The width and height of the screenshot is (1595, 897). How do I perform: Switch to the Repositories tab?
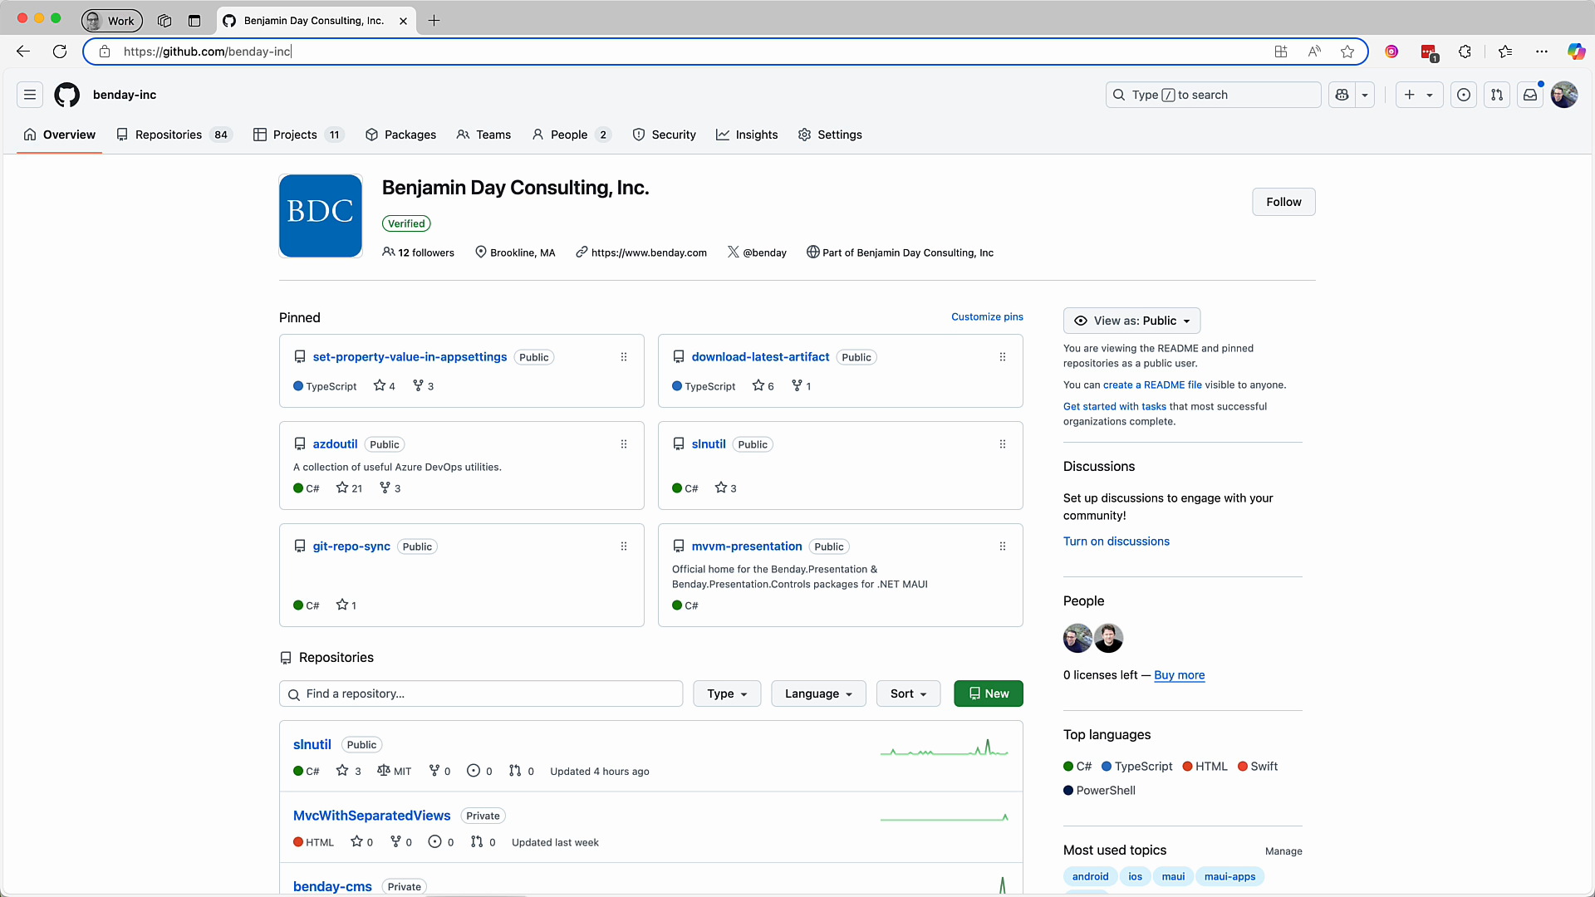(174, 135)
